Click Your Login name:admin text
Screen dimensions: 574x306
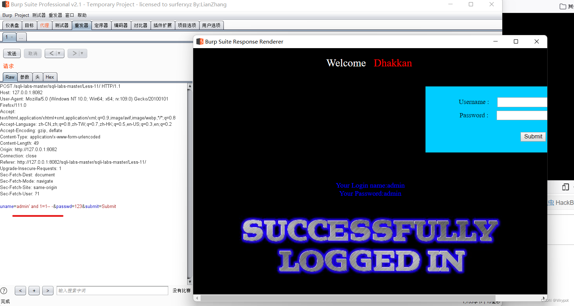click(x=370, y=185)
